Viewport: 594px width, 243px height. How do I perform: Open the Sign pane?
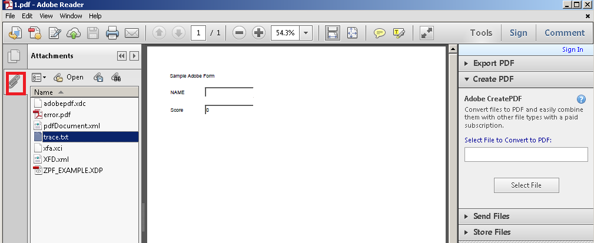[518, 33]
